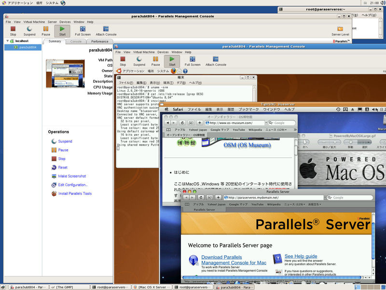Click YouTube bookmark in OS Museum Safari
386x290 pixels.
[238, 130]
